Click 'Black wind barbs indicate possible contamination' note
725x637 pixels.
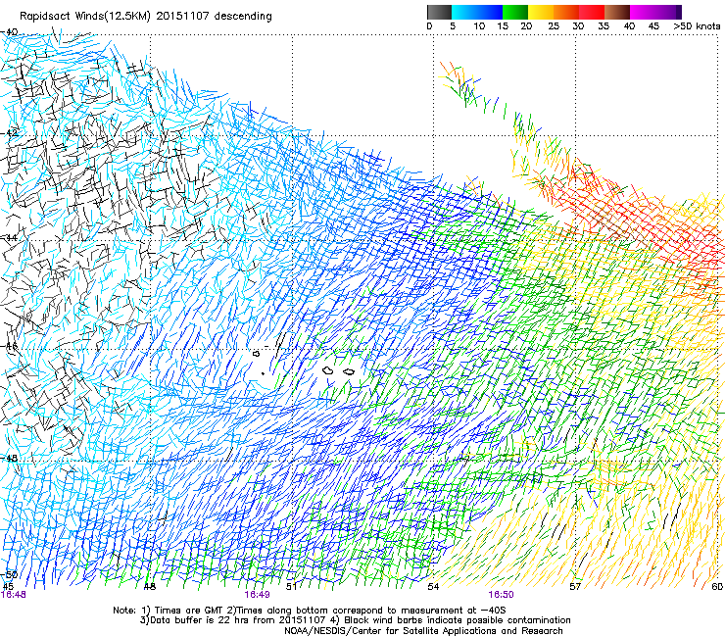click(x=458, y=620)
